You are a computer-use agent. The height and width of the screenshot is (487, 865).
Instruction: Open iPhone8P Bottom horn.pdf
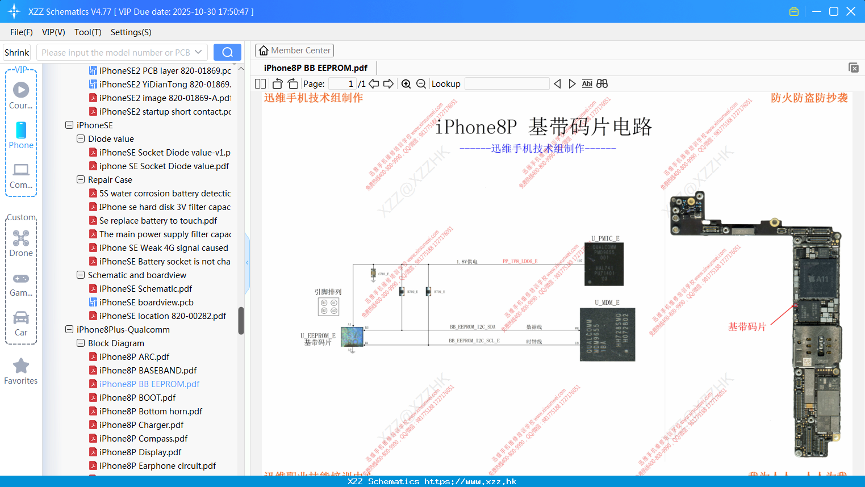(145, 411)
